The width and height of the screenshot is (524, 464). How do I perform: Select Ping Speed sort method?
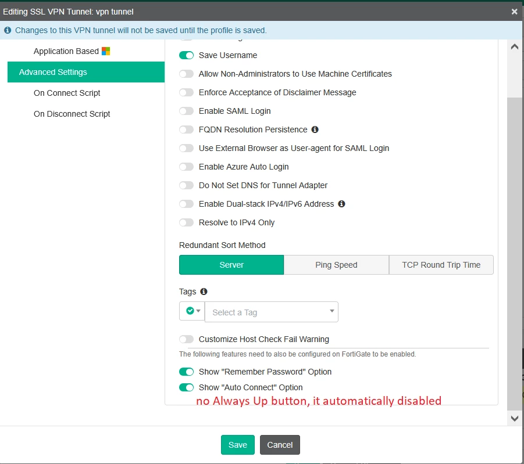tap(336, 265)
